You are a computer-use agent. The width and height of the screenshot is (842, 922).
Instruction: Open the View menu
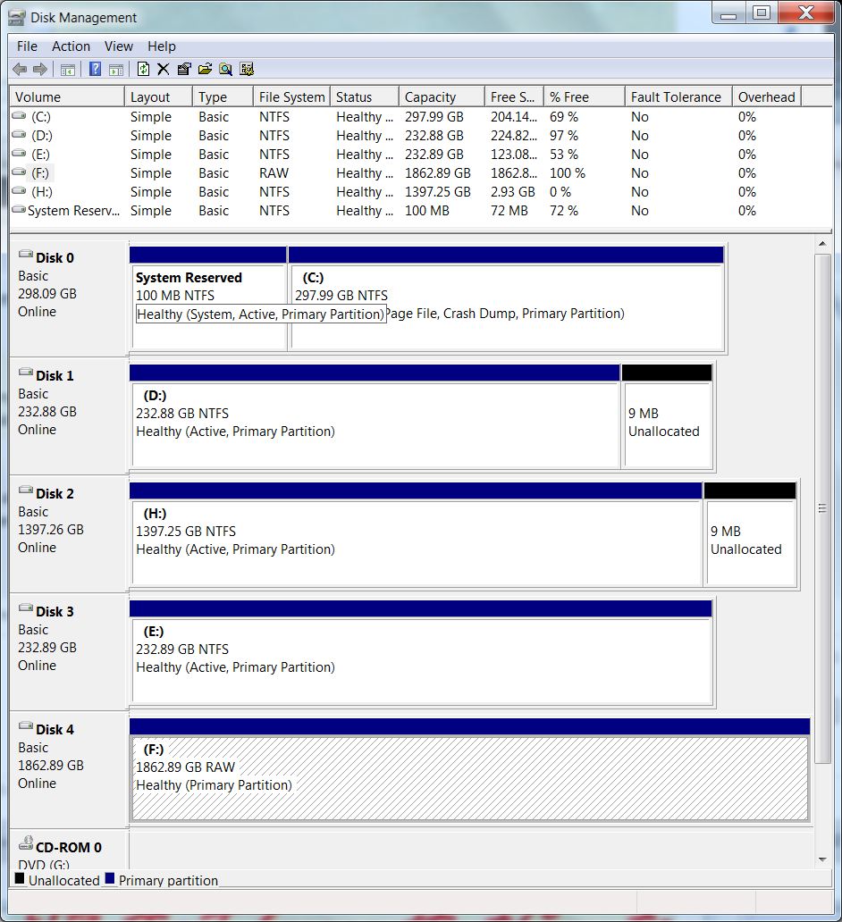tap(118, 46)
